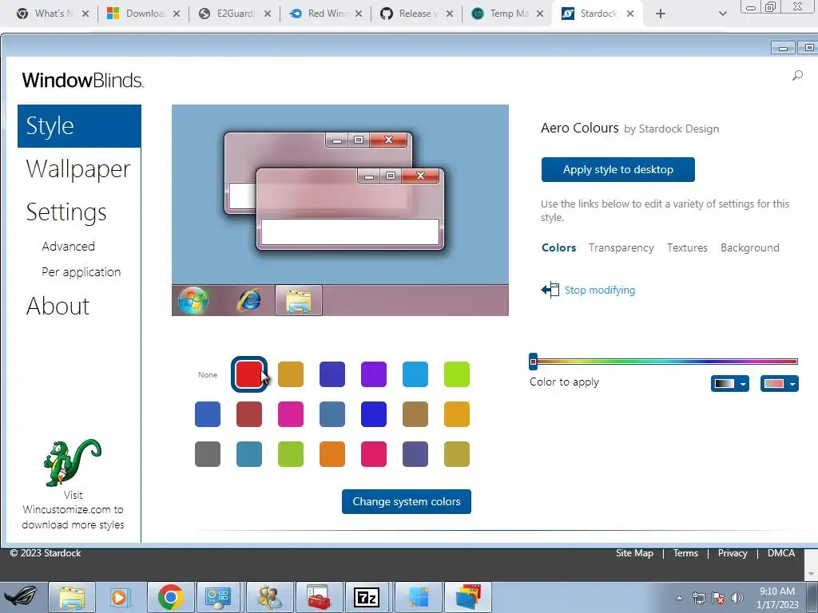The image size is (818, 613).
Task: Open the search magnifier icon in WindowBlinds
Action: click(x=797, y=76)
